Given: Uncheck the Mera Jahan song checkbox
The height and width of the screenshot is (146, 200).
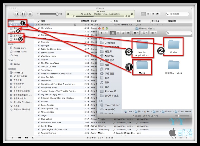Looking at the screenshot, I should pos(39,28).
